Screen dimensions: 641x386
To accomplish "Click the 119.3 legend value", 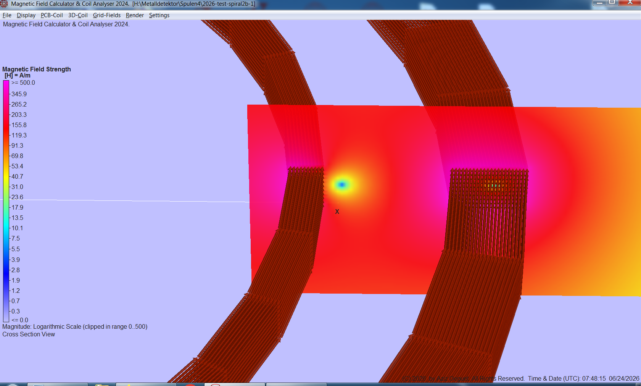I will tap(19, 135).
